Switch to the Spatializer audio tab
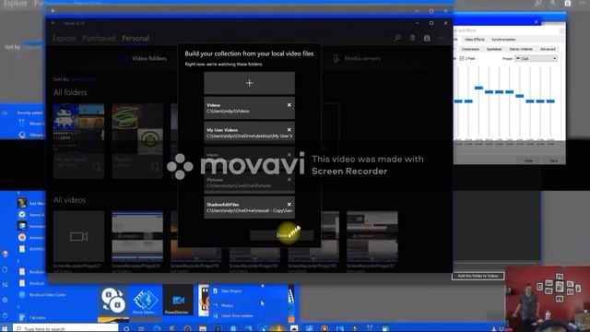 pyautogui.click(x=494, y=49)
